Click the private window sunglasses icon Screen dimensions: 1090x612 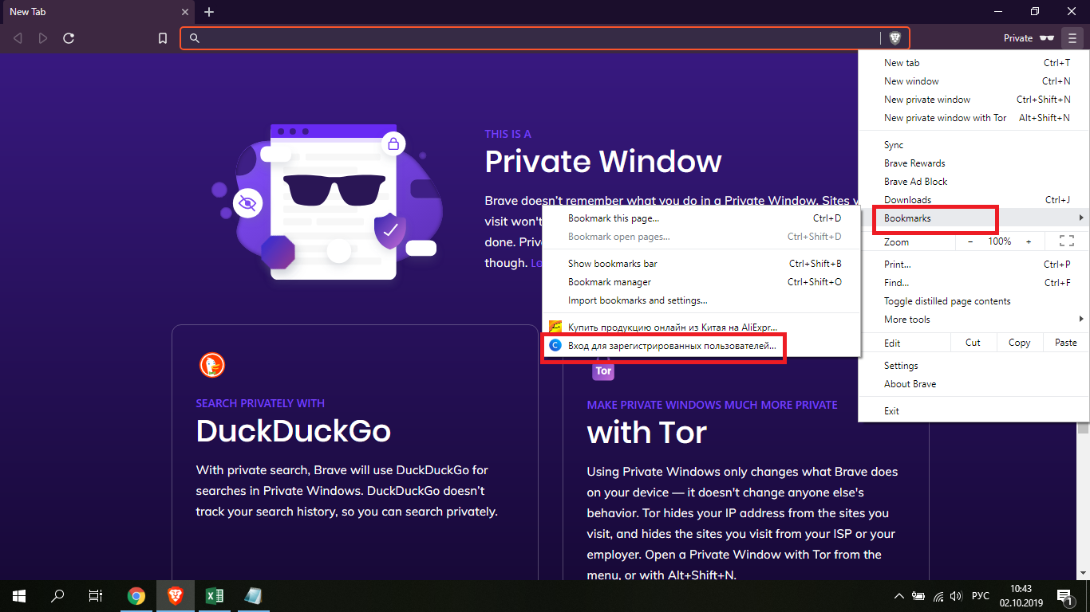click(1046, 38)
